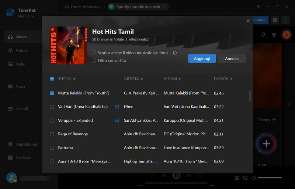Uncheck the Mutta Kalakki track checkbox
The height and width of the screenshot is (189, 295).
[52, 93]
